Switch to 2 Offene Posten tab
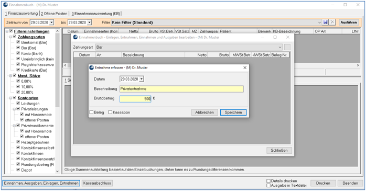 tap(54, 14)
